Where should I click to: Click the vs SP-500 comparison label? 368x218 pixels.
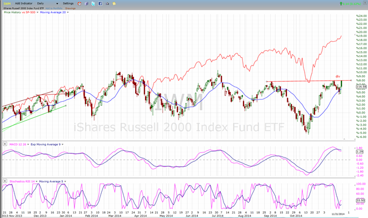click(29, 12)
